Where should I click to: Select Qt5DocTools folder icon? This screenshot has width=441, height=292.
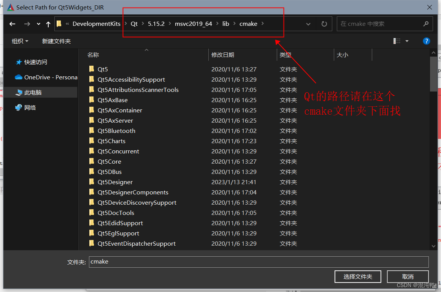(x=92, y=213)
